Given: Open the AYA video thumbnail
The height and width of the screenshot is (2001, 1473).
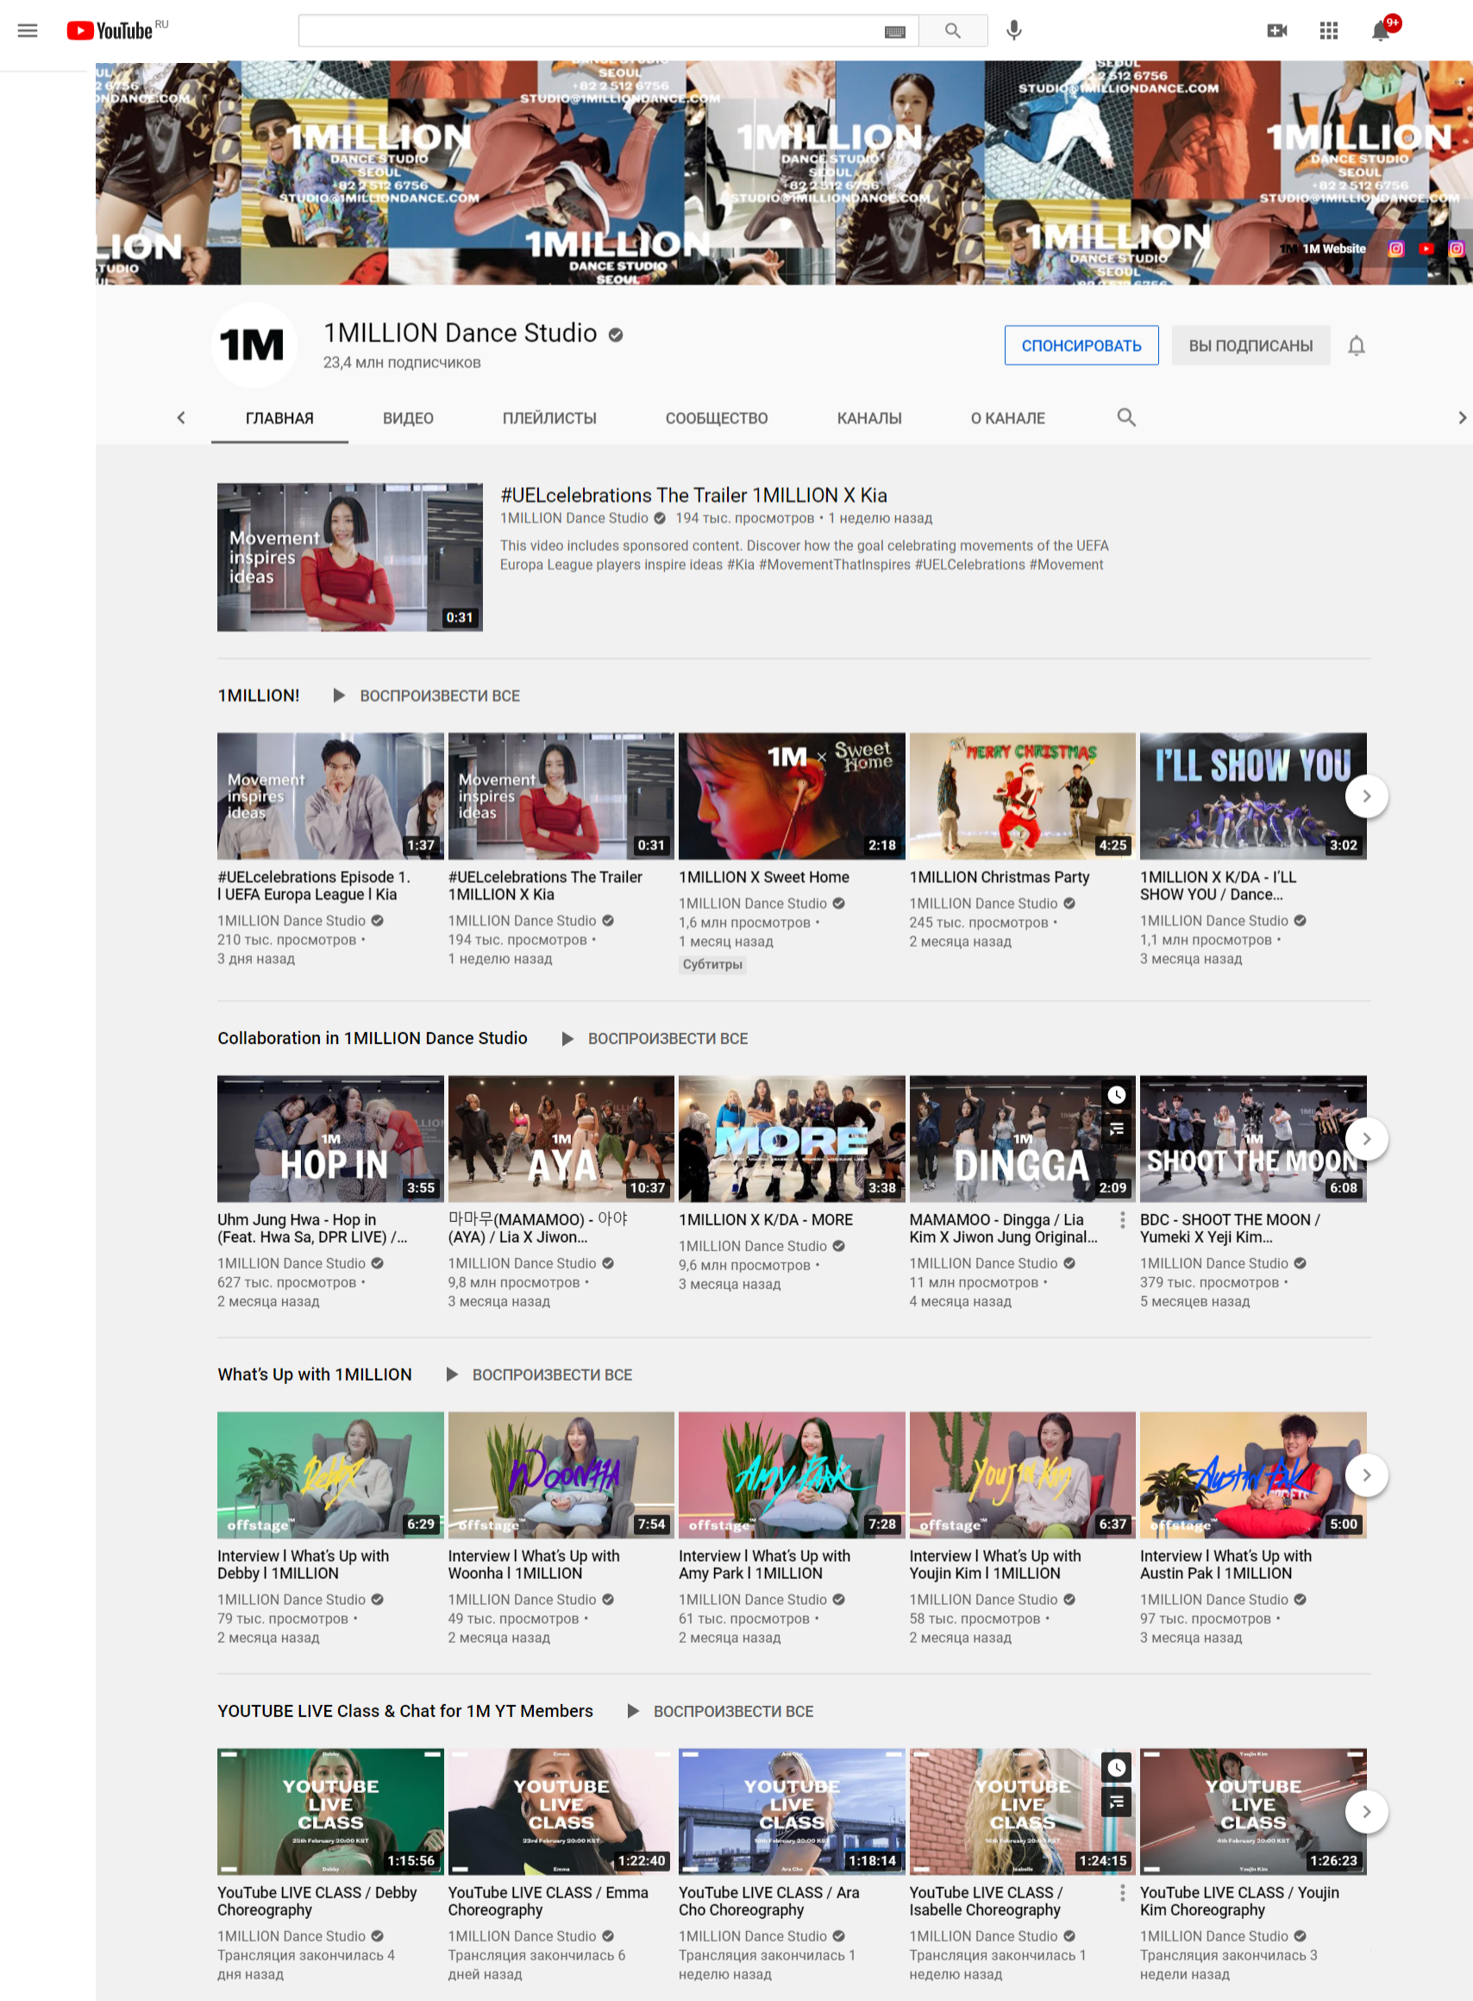Looking at the screenshot, I should (561, 1138).
